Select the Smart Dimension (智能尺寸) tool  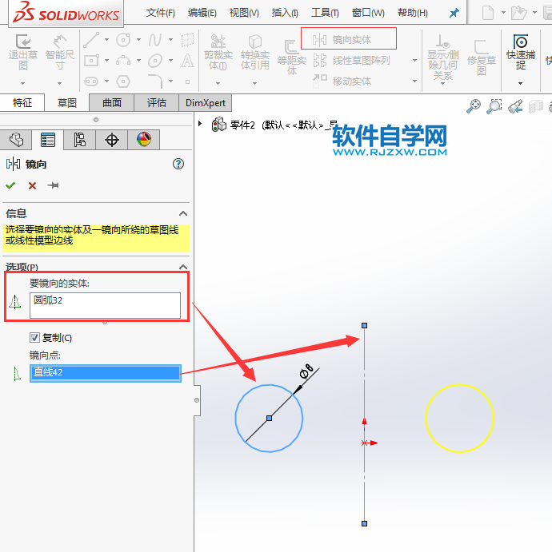click(x=59, y=42)
